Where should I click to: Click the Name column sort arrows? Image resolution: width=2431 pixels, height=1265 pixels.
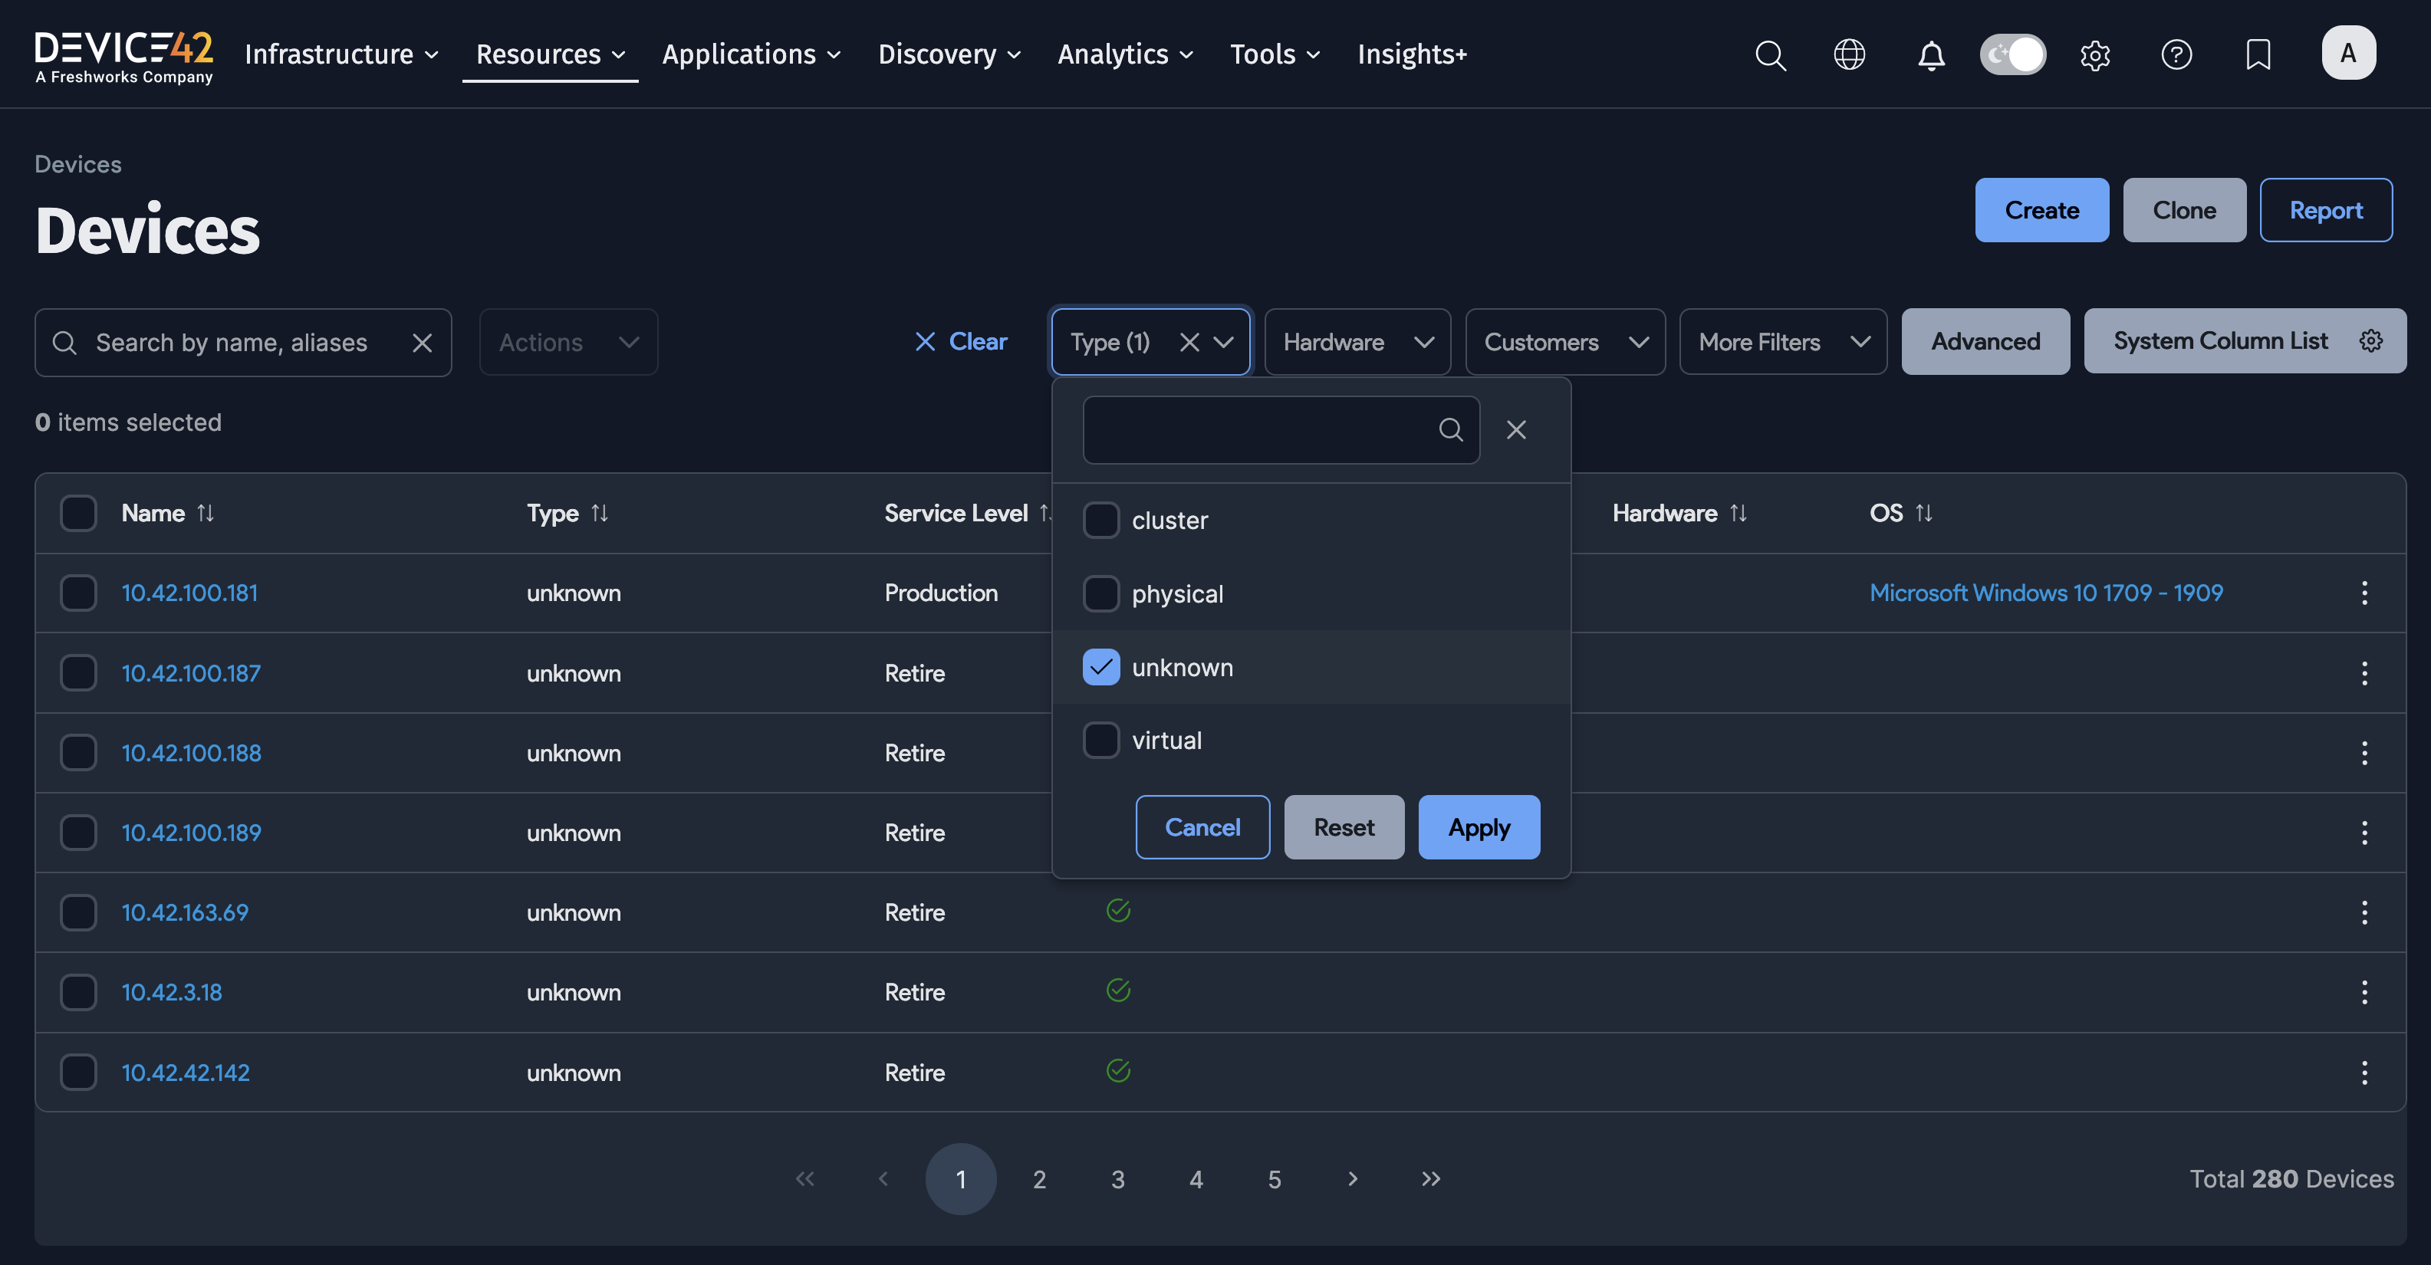[x=206, y=513]
